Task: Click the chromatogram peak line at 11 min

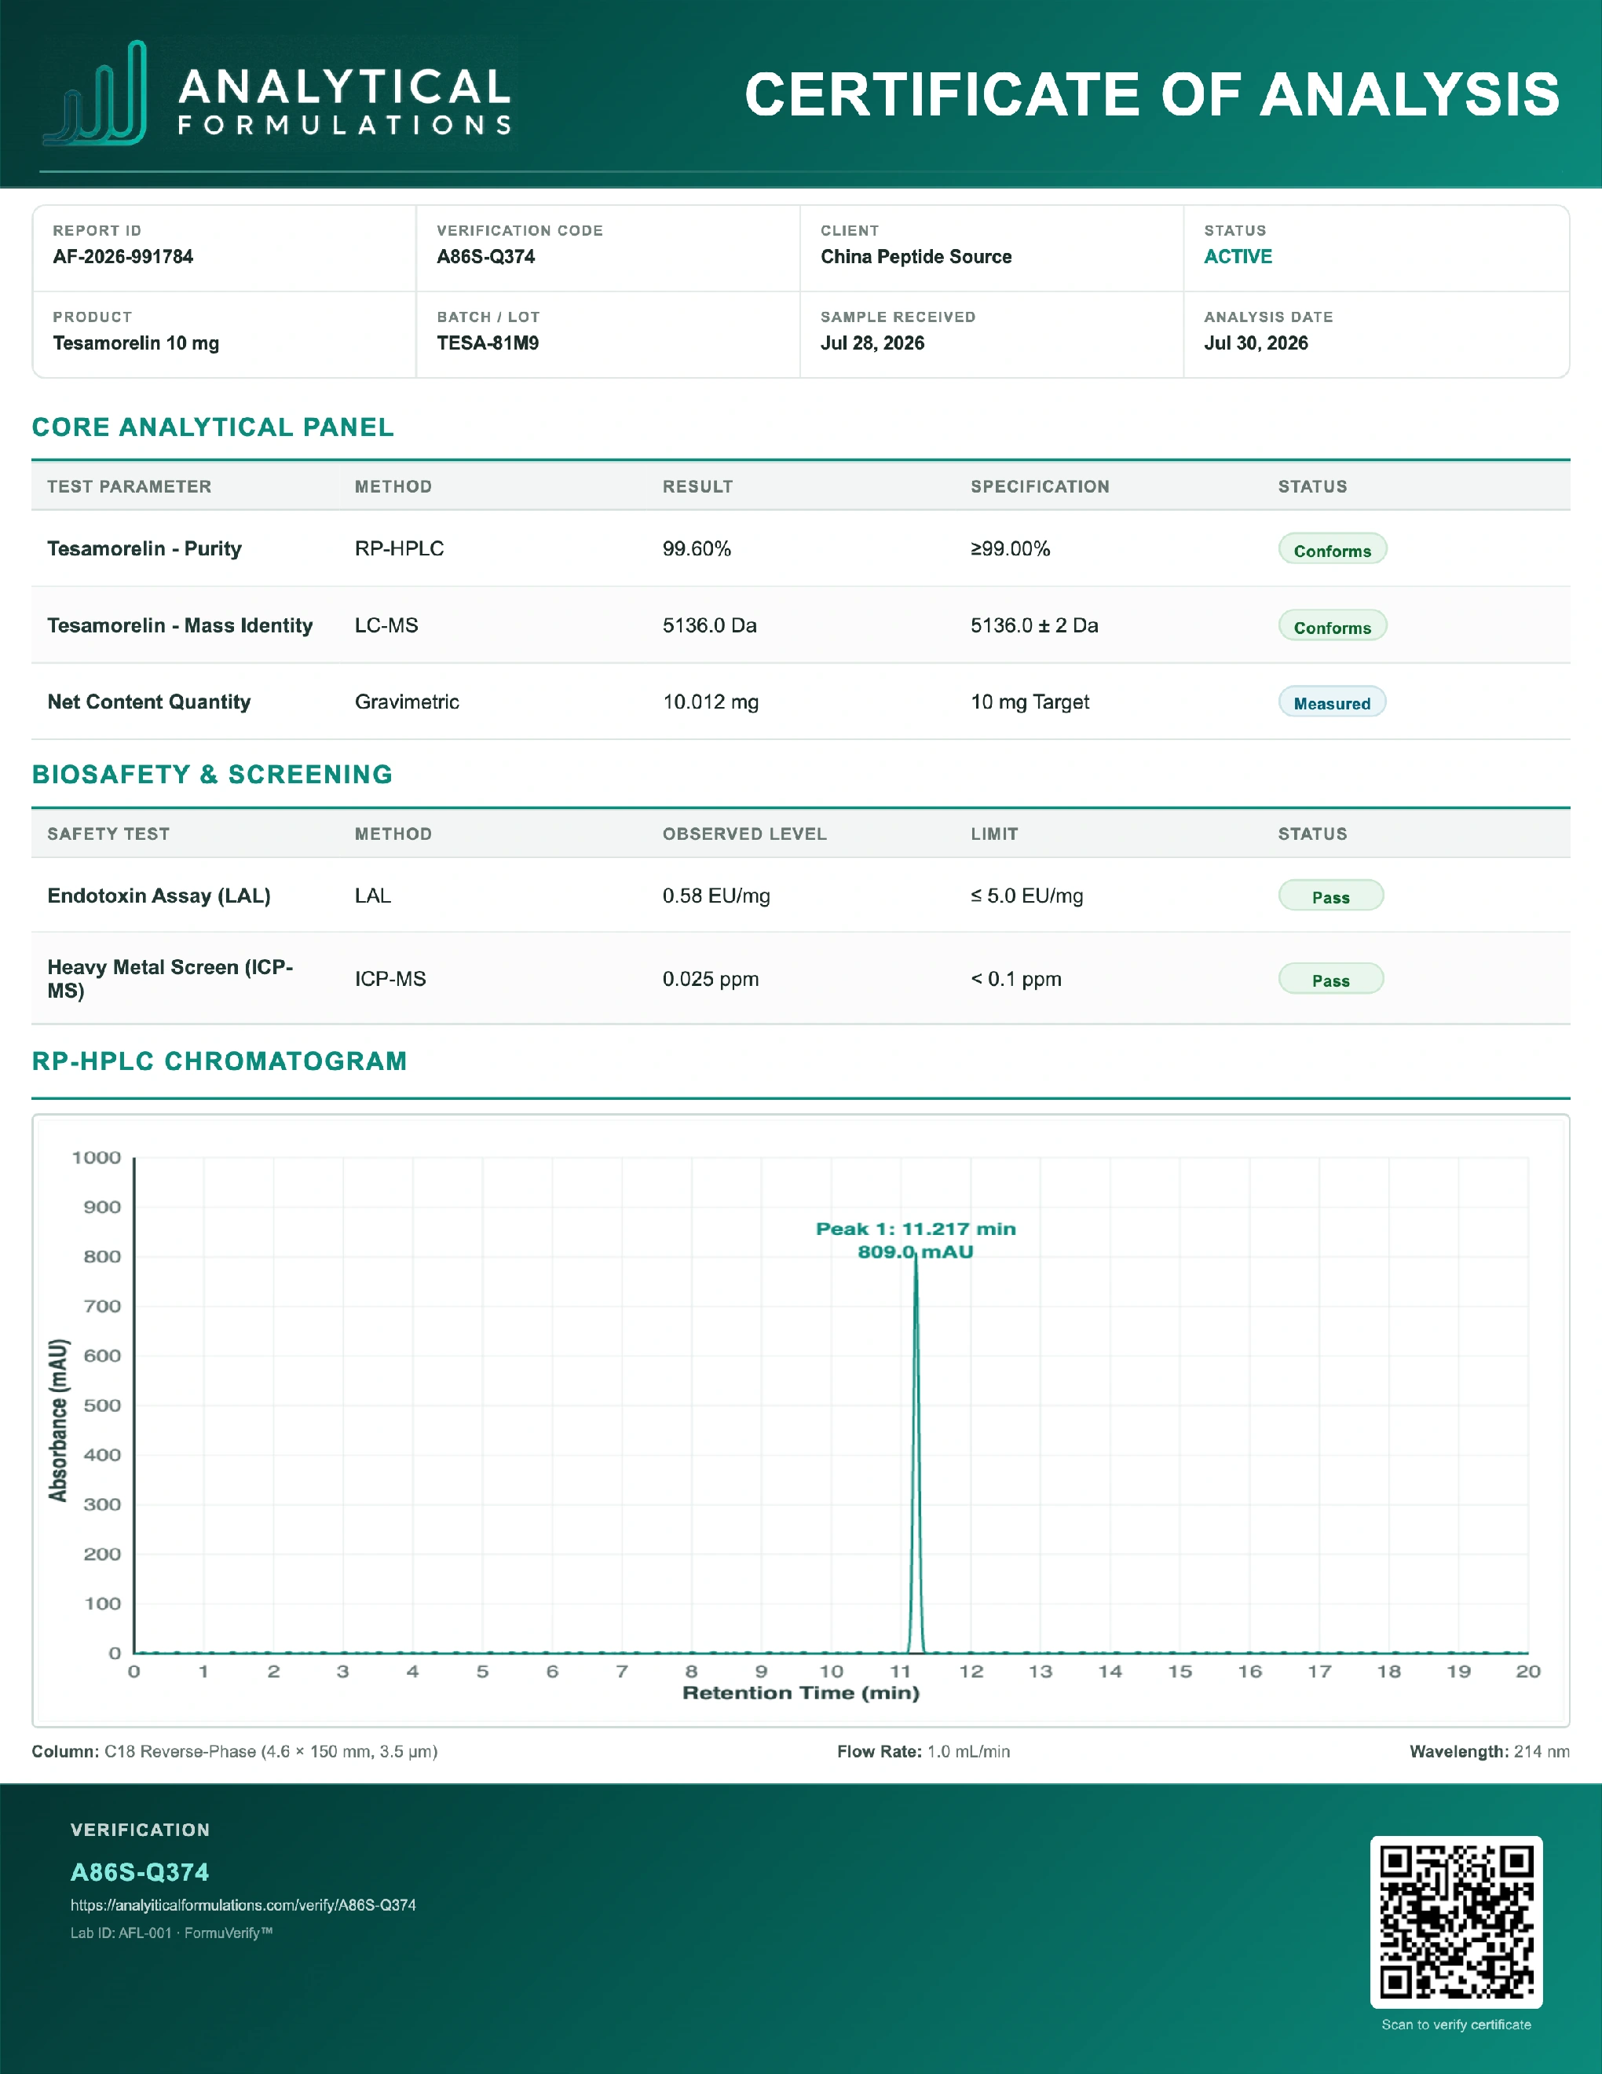Action: click(x=916, y=1453)
